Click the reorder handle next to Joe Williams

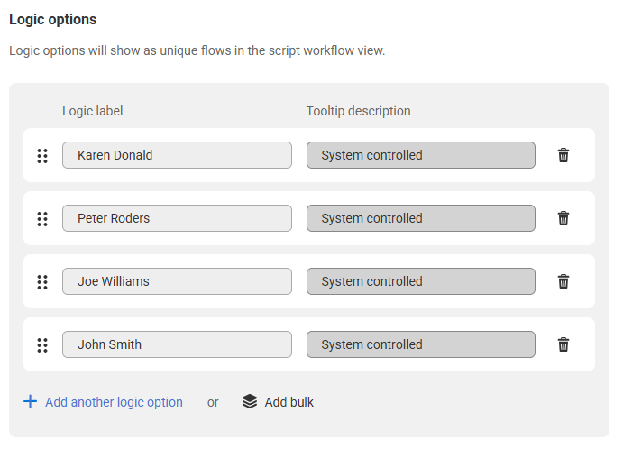tap(42, 282)
